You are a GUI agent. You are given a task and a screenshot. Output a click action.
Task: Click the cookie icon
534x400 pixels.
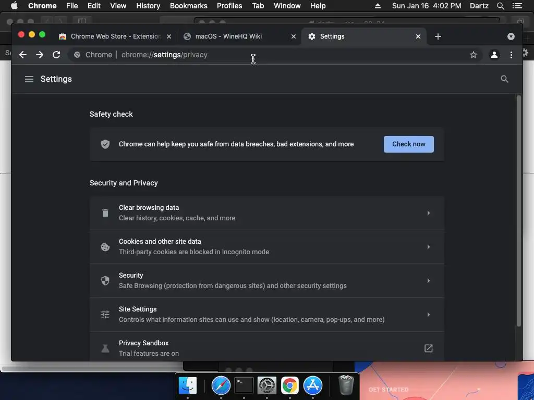click(x=105, y=247)
